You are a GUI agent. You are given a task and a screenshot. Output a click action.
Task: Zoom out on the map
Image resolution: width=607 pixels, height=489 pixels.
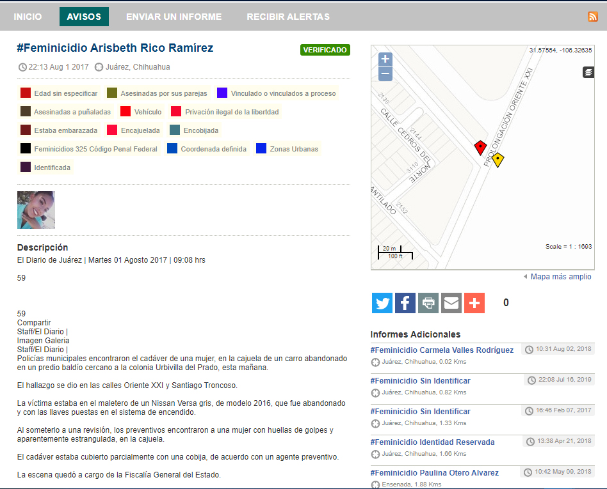[x=385, y=74]
